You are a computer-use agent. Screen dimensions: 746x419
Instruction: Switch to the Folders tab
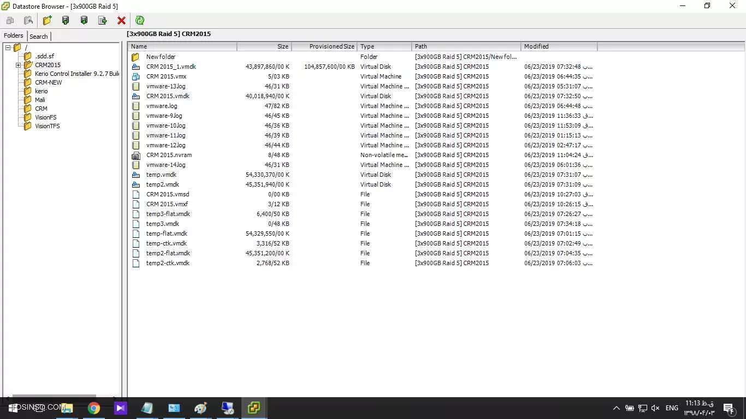pos(14,35)
